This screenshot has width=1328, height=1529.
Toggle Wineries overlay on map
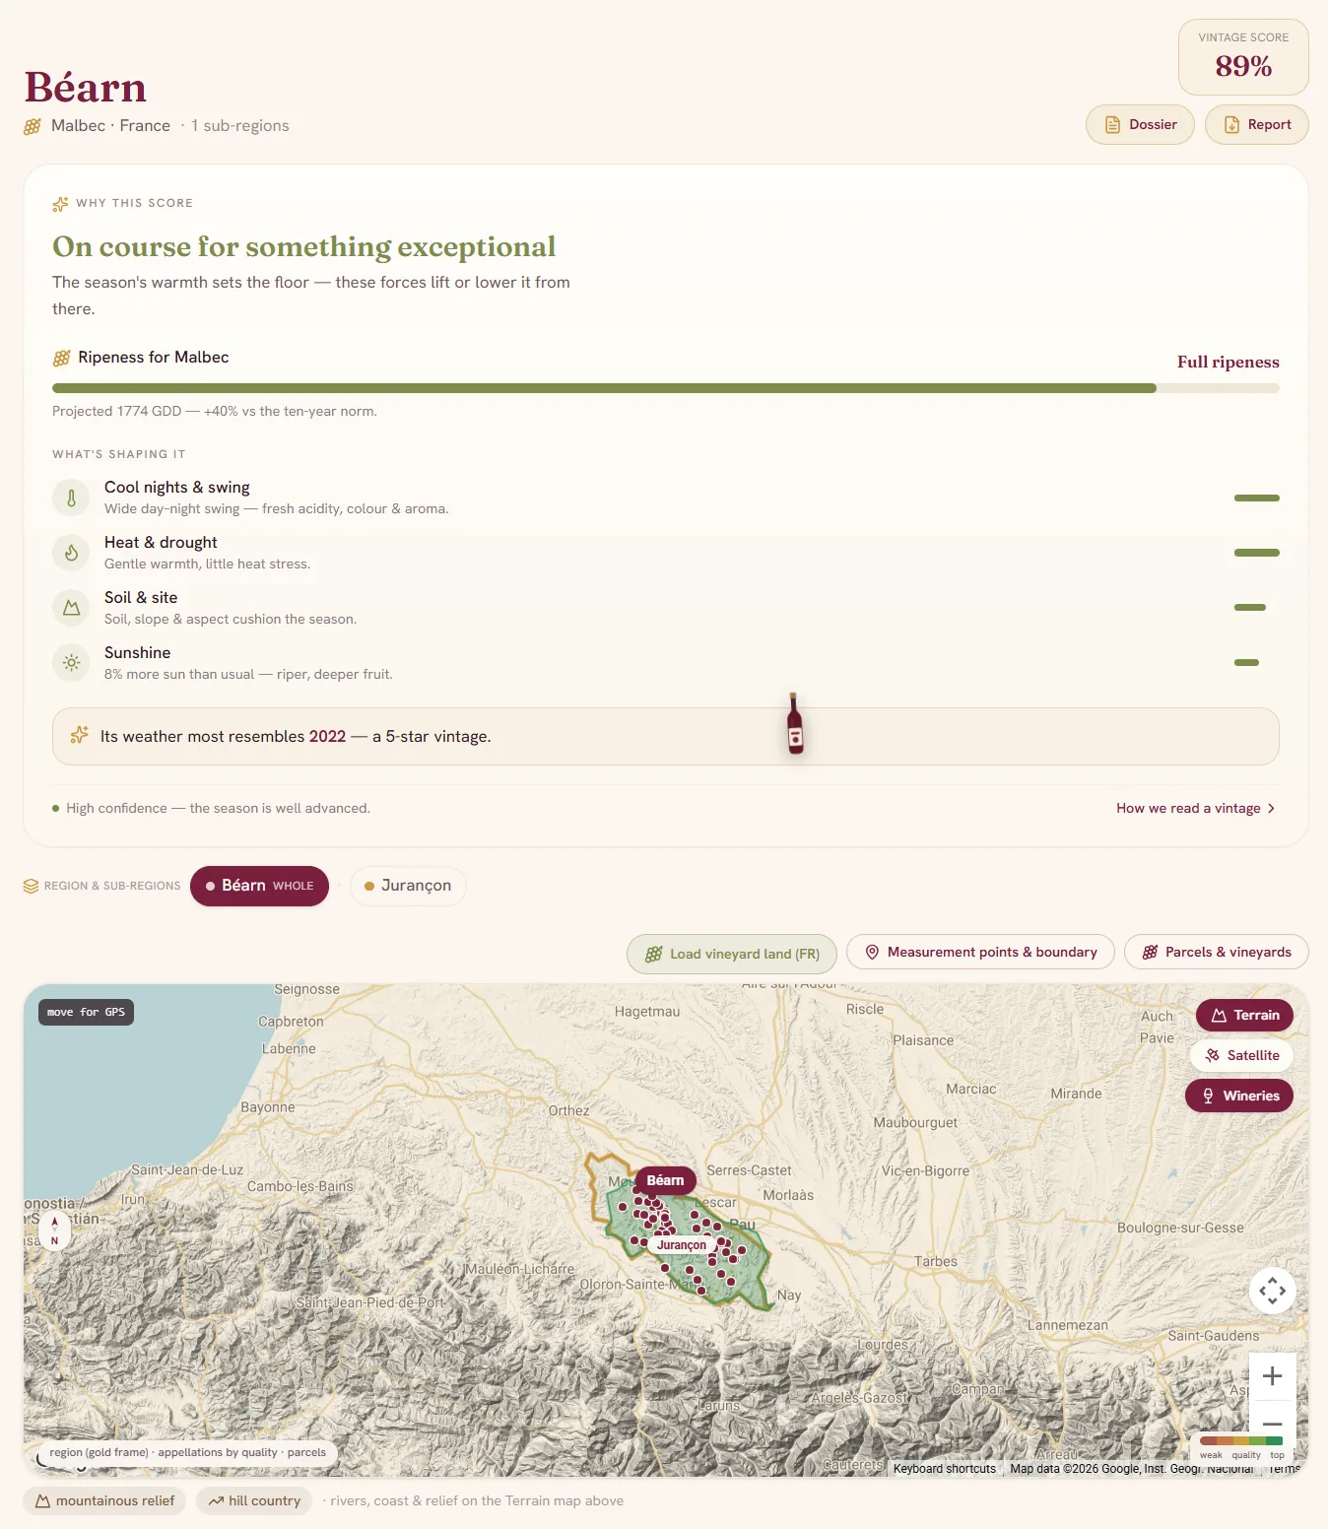pyautogui.click(x=1239, y=1096)
